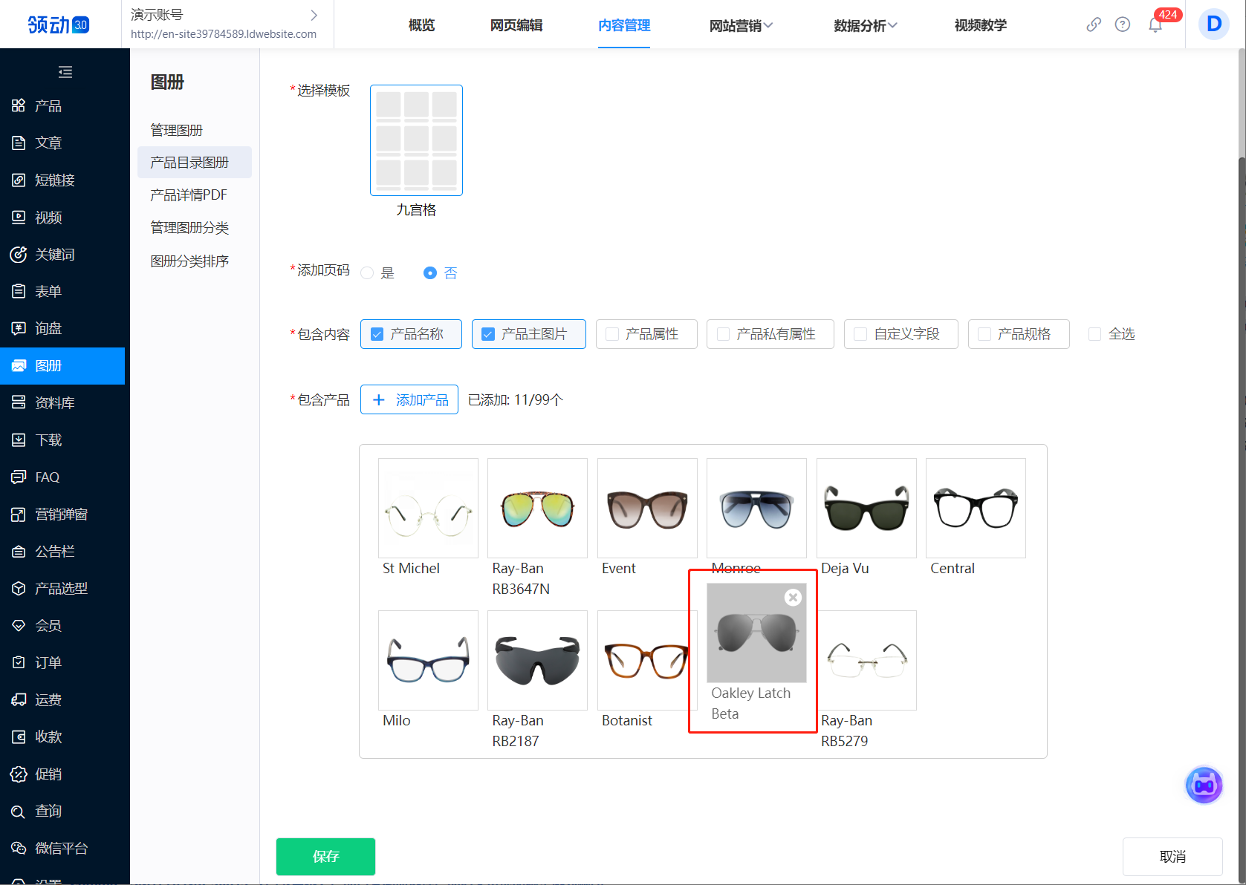Image resolution: width=1246 pixels, height=885 pixels.
Task: Open the user avatar D icon
Action: pos(1213,25)
